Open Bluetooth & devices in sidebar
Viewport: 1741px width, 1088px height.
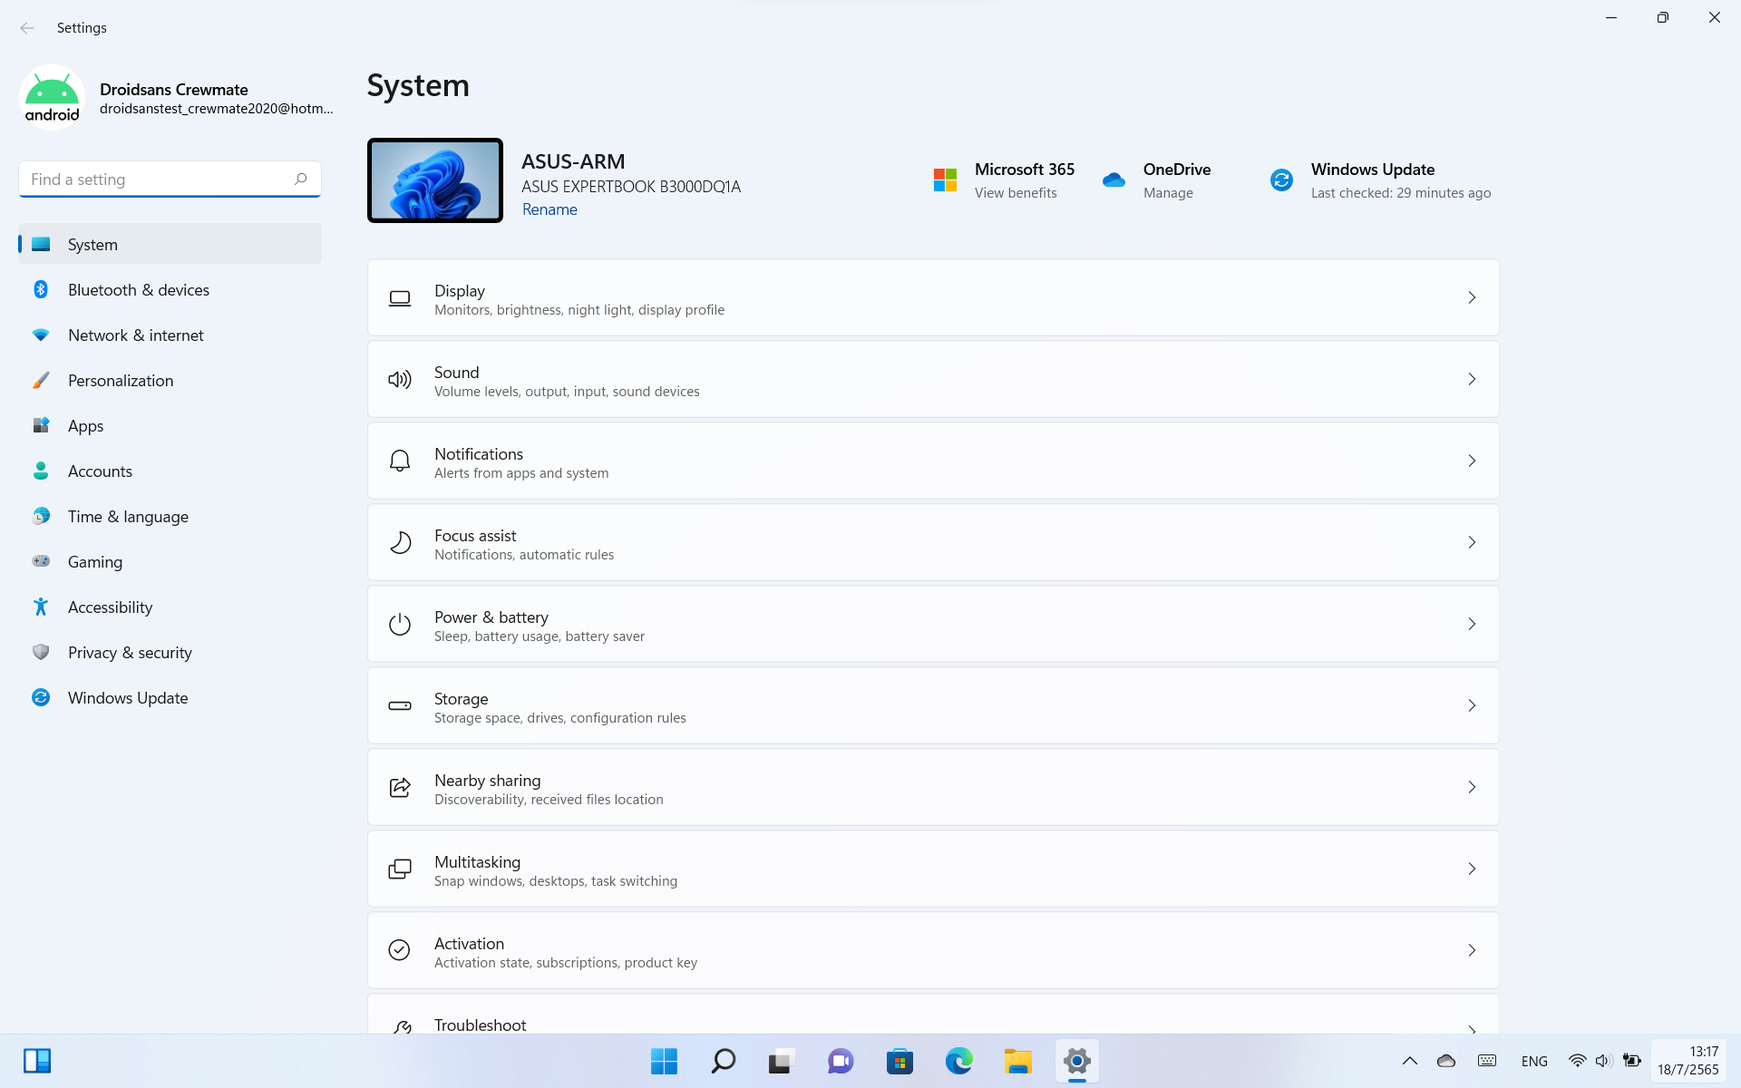click(138, 290)
